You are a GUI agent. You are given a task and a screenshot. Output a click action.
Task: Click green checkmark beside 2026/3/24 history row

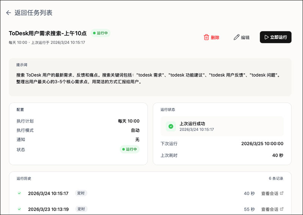coord(19,193)
